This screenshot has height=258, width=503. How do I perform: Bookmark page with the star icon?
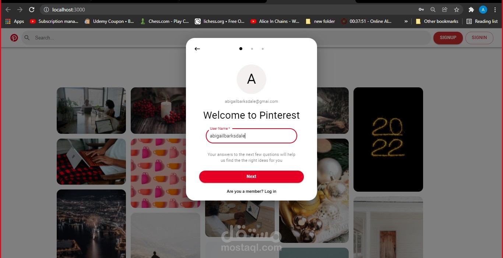coord(457,10)
